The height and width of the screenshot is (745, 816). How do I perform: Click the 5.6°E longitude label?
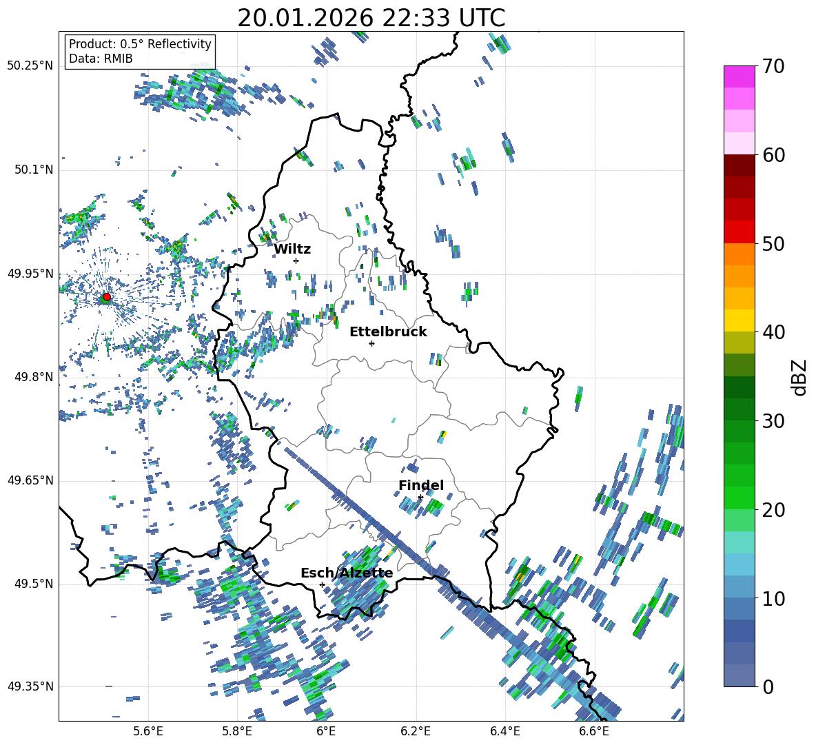148,732
